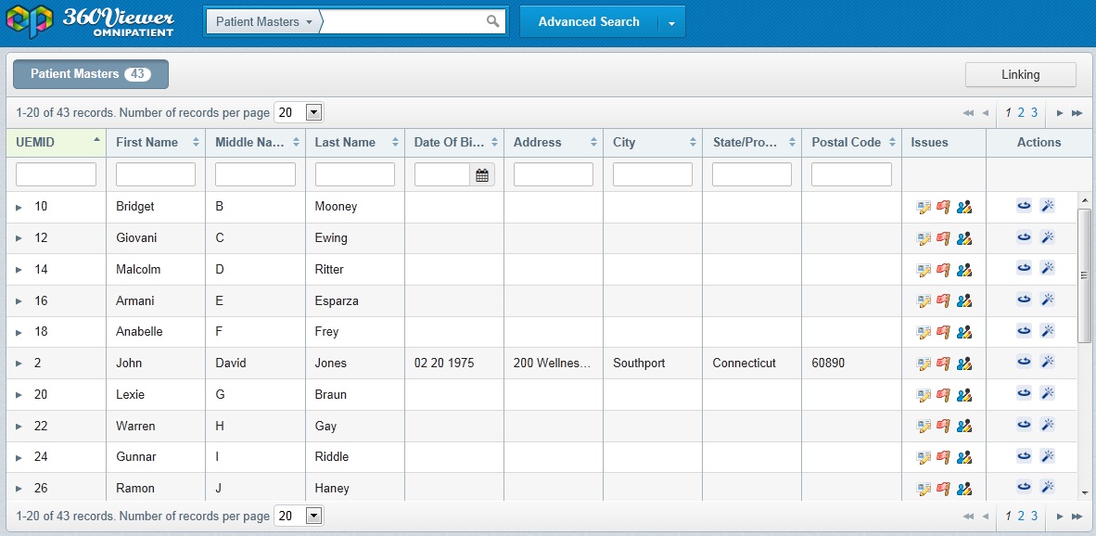The height and width of the screenshot is (536, 1096).
Task: Open the Advanced Search dropdown arrow
Action: coord(671,23)
